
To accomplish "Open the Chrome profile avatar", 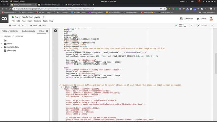I will [x=211, y=9].
